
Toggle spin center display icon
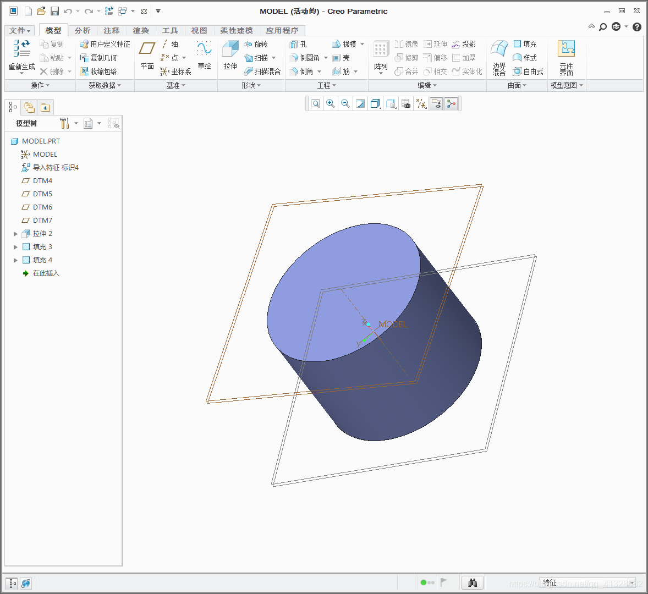451,104
